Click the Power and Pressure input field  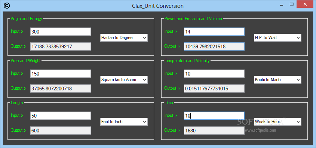214,32
